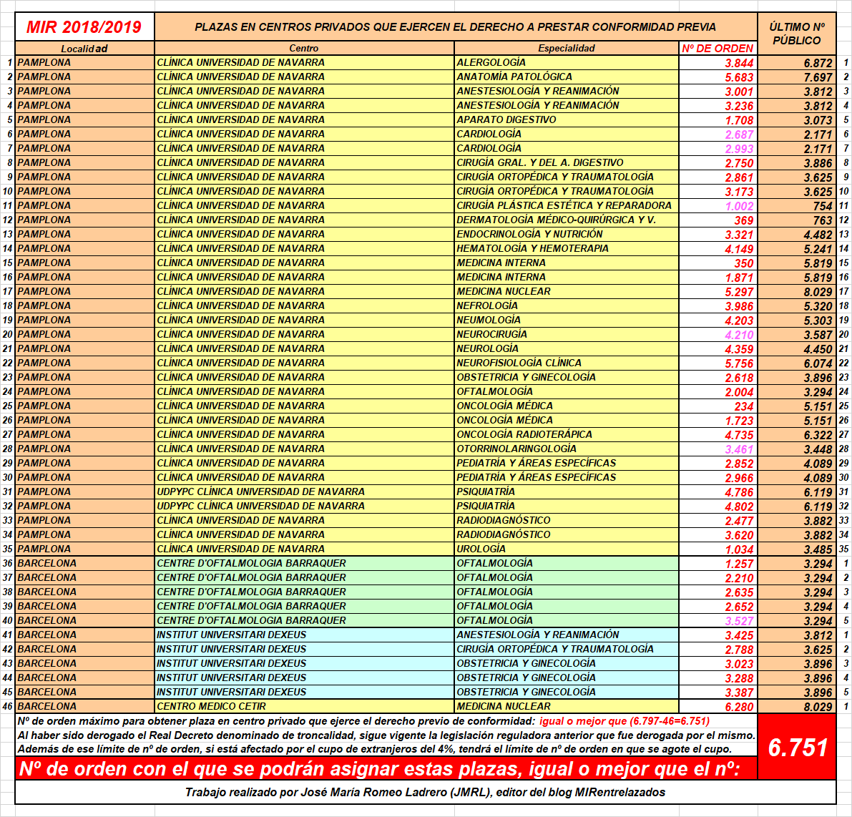Click the pink order number 2.993
The height and width of the screenshot is (817, 852).
point(718,148)
